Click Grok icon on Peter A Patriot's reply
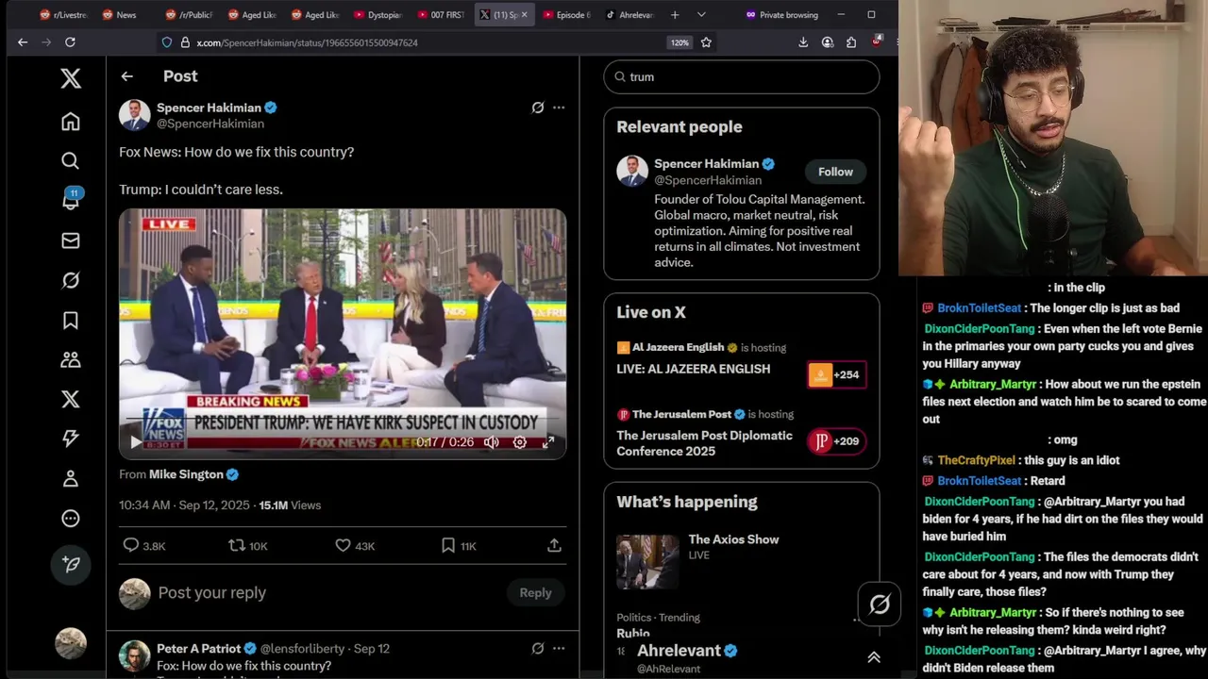This screenshot has width=1208, height=679. coord(538,649)
